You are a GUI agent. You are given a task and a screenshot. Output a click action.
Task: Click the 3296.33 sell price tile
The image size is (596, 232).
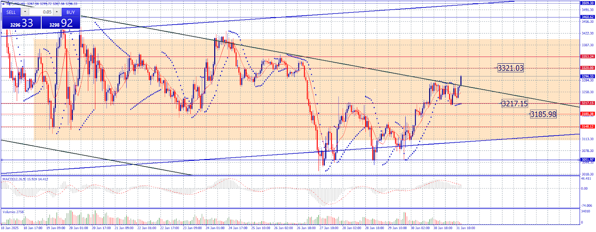(x=21, y=23)
